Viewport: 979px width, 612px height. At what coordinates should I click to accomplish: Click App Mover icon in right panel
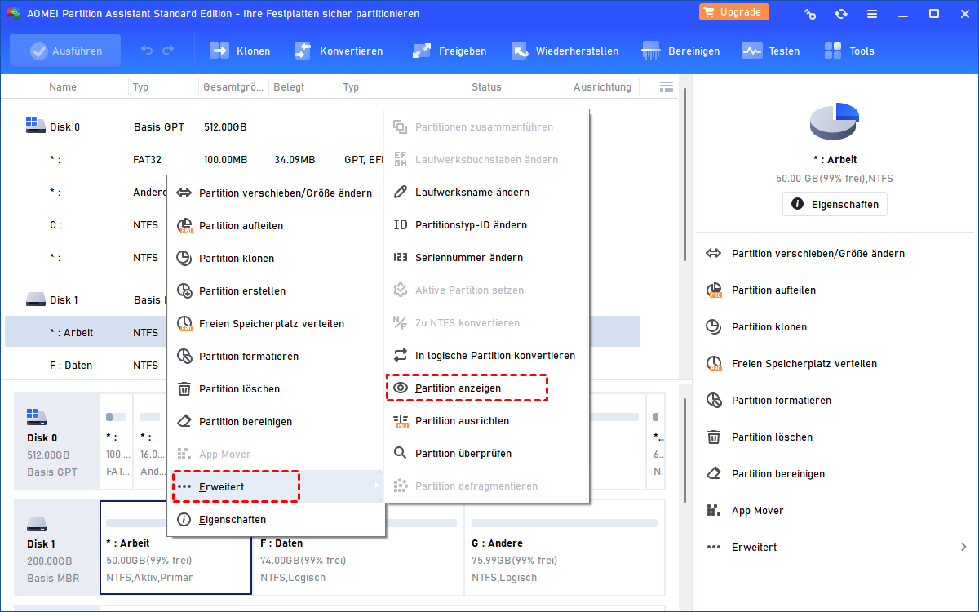click(x=714, y=511)
